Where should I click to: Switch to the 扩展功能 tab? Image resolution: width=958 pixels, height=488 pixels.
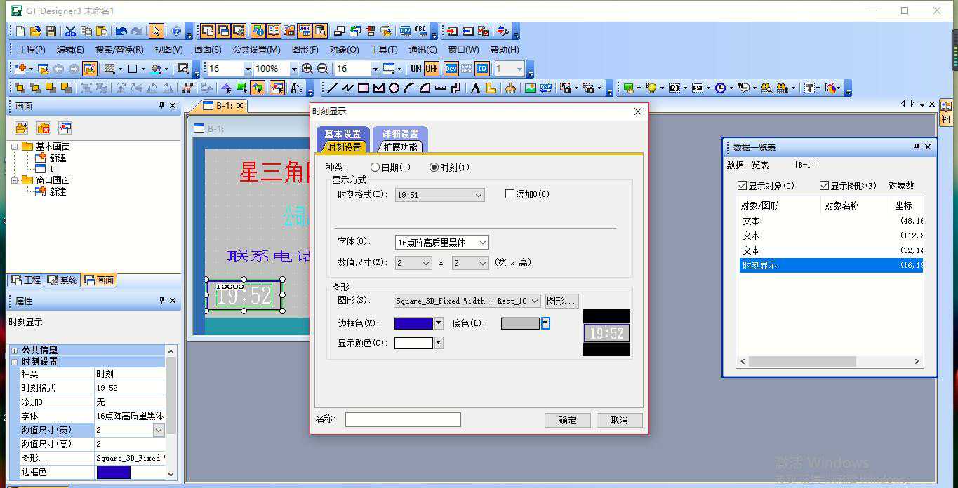[400, 147]
